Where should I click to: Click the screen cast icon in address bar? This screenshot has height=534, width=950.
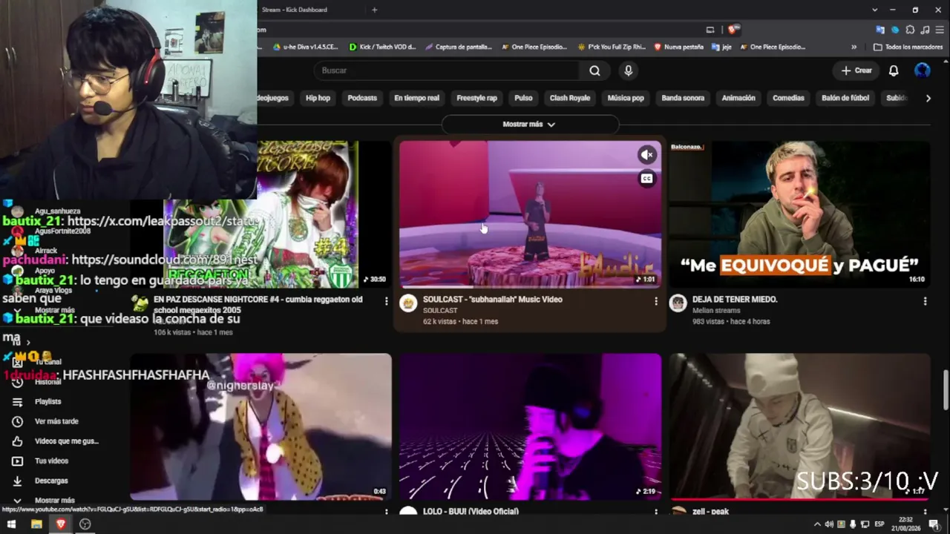710,30
